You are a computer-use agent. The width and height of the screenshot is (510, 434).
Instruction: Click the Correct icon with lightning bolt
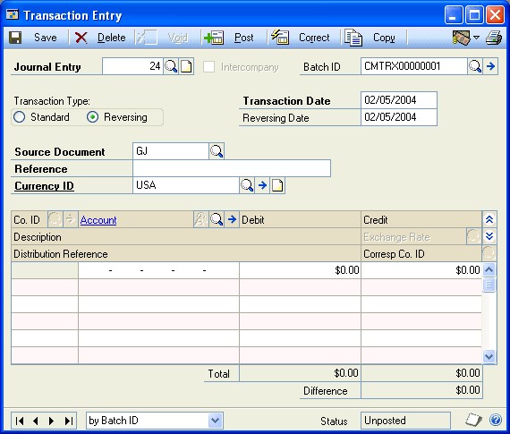click(x=280, y=37)
